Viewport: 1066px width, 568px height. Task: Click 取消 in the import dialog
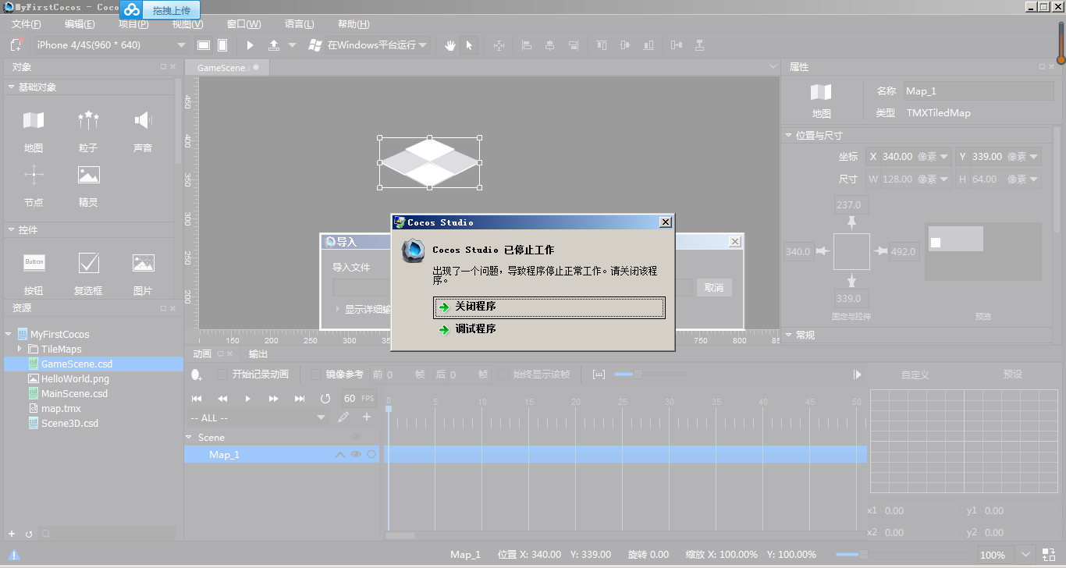714,288
